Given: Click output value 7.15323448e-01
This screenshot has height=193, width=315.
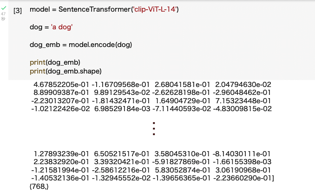Looking at the screenshot, I should (243, 101).
